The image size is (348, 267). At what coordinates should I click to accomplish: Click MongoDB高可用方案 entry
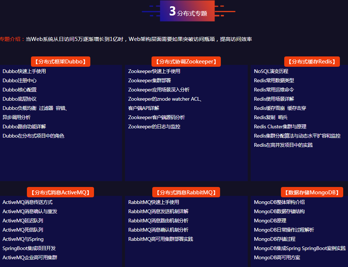click(277, 257)
